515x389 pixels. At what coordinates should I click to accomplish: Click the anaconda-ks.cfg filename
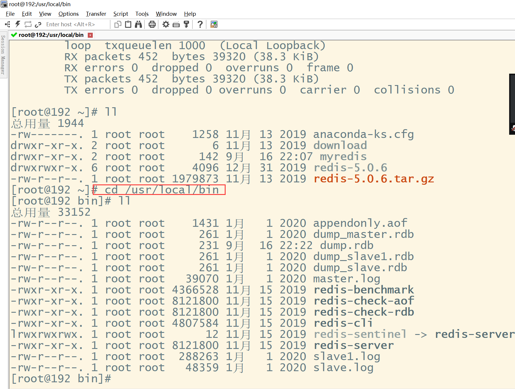coord(363,134)
